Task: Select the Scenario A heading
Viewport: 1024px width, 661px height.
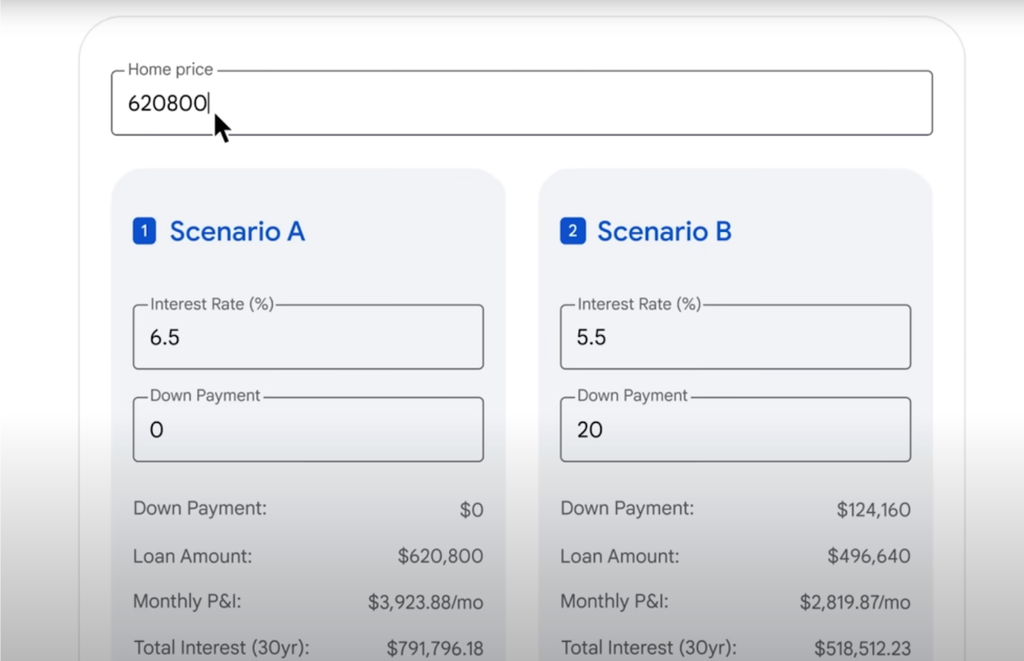Action: (x=237, y=232)
